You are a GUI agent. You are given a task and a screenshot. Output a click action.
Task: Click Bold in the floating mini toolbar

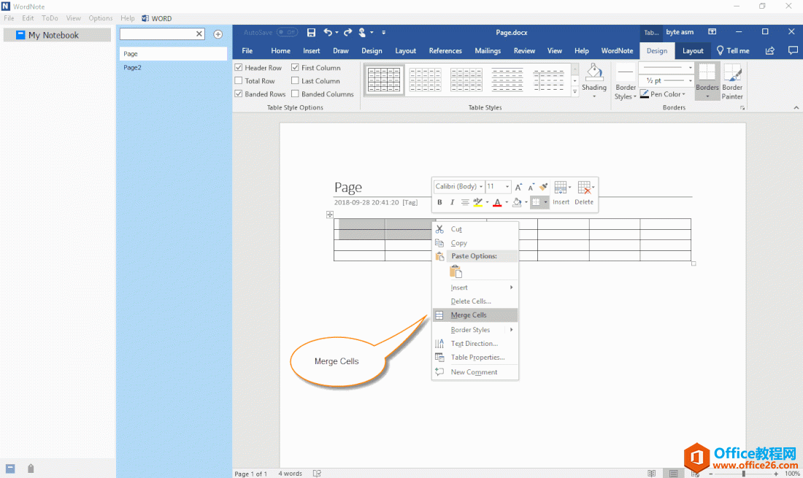[439, 202]
